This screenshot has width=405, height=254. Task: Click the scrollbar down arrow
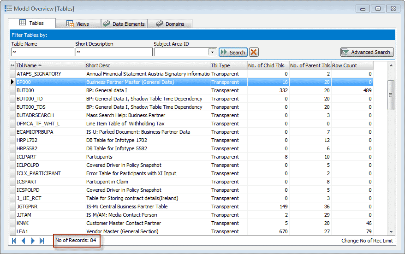(x=391, y=232)
